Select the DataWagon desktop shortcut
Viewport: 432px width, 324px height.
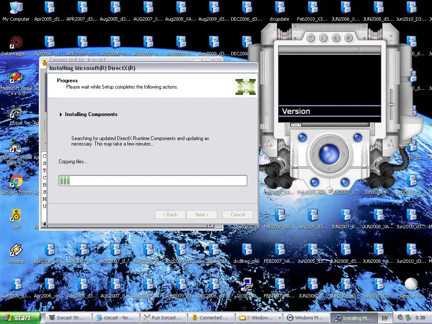[16, 46]
